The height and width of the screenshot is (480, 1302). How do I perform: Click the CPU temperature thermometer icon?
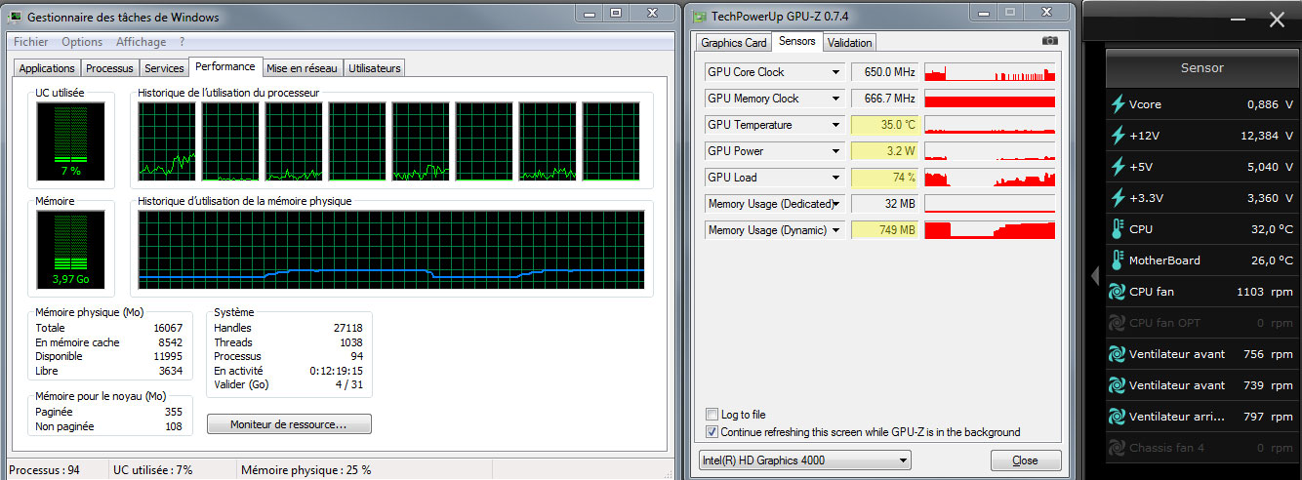pos(1118,229)
